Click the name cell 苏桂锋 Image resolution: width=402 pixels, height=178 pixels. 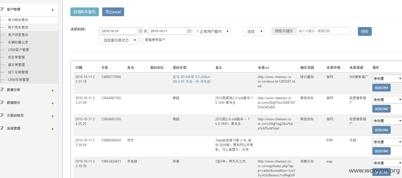click(x=132, y=162)
